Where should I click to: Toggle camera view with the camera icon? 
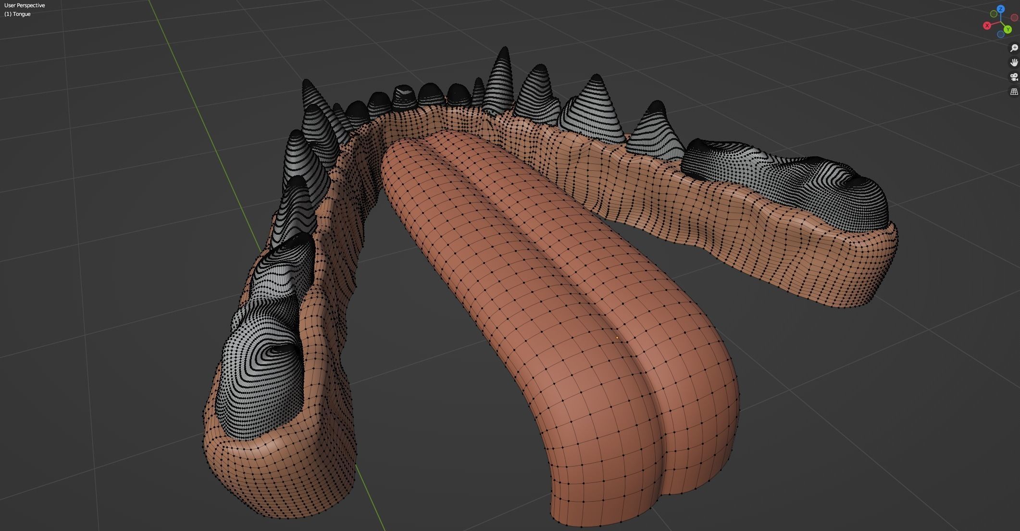coord(1014,77)
